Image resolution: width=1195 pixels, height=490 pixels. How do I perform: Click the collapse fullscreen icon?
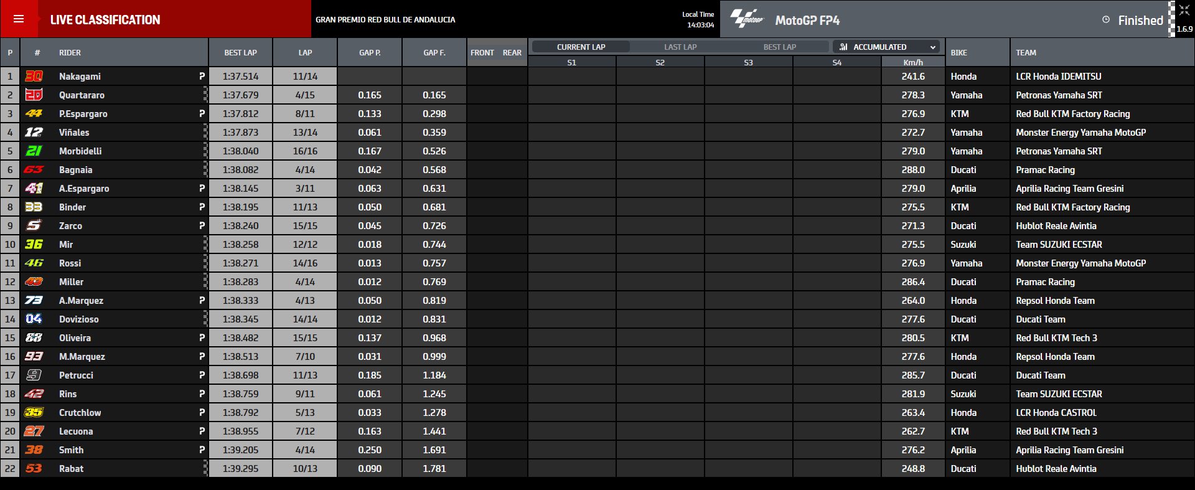click(1184, 11)
